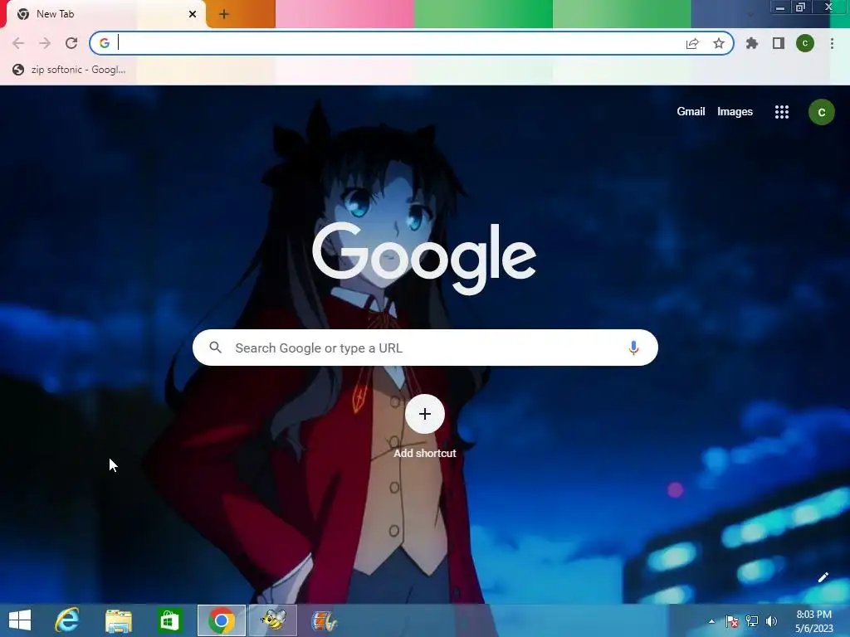This screenshot has height=637, width=850.
Task: Reload the page with the refresh icon
Action: (71, 43)
